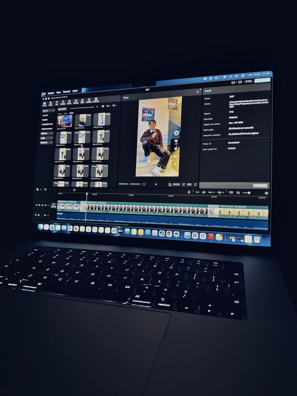This screenshot has height=396, width=297.
Task: Click the Adaptat resolution value in details
Action: point(233,118)
